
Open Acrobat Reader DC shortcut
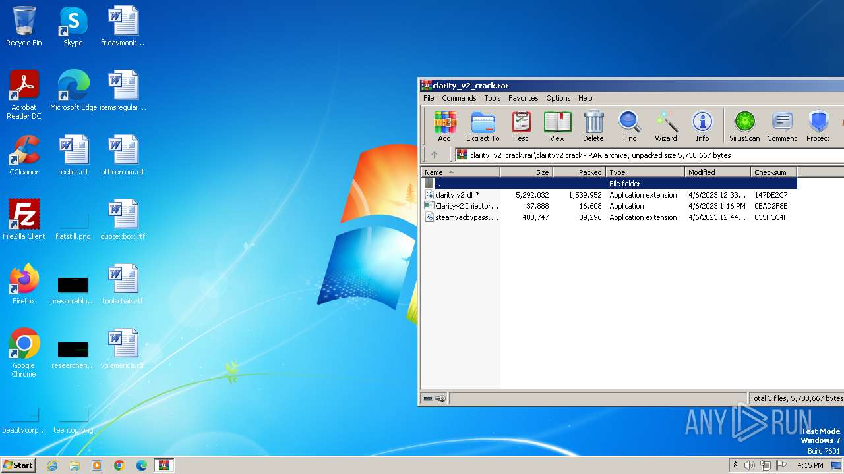[24, 95]
